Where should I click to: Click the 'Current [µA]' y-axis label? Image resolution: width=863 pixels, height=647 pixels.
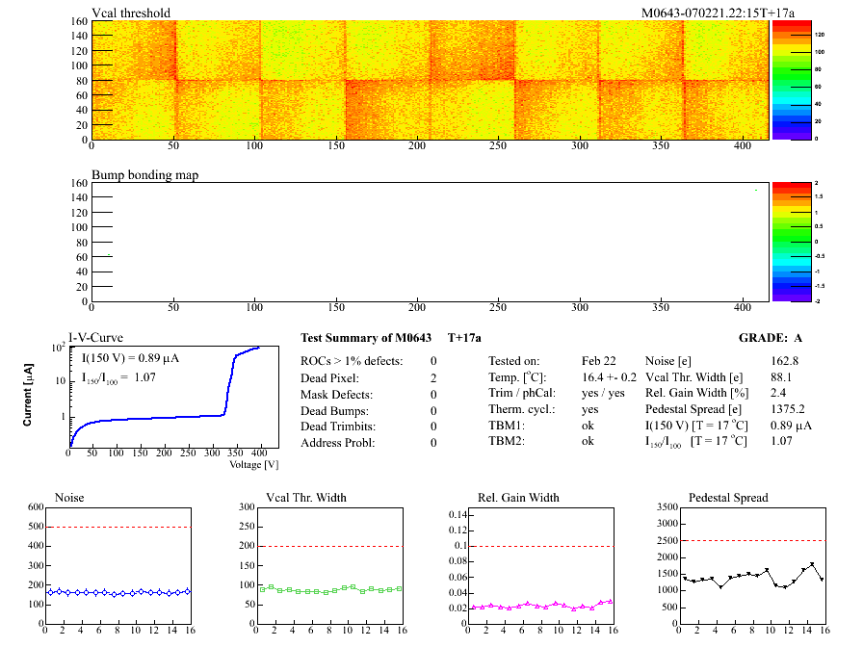28,395
